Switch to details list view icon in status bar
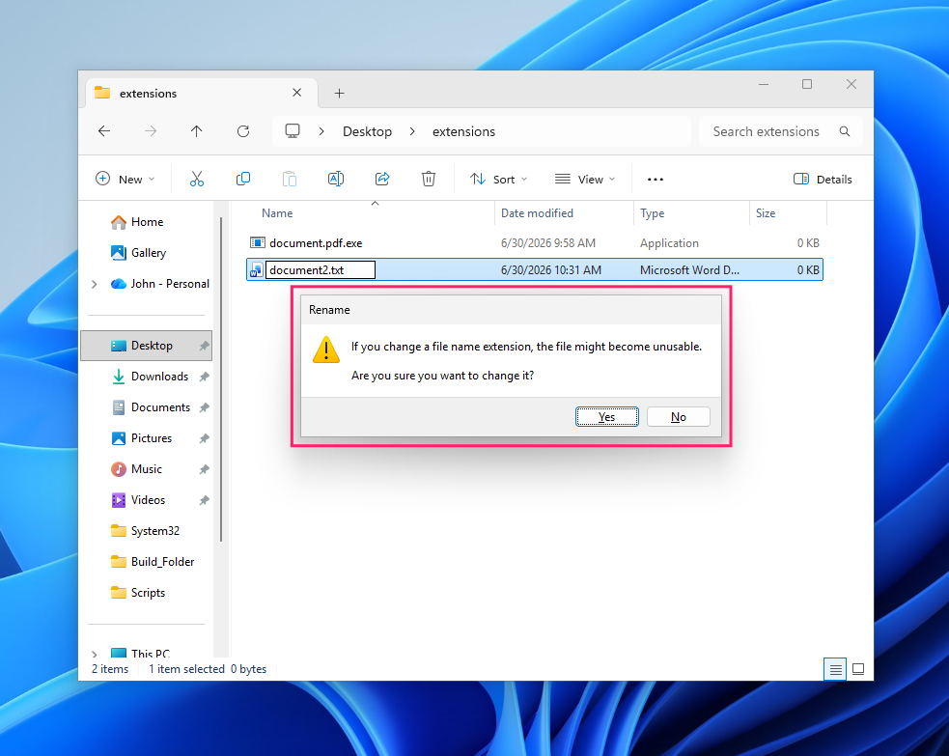 pyautogui.click(x=835, y=669)
